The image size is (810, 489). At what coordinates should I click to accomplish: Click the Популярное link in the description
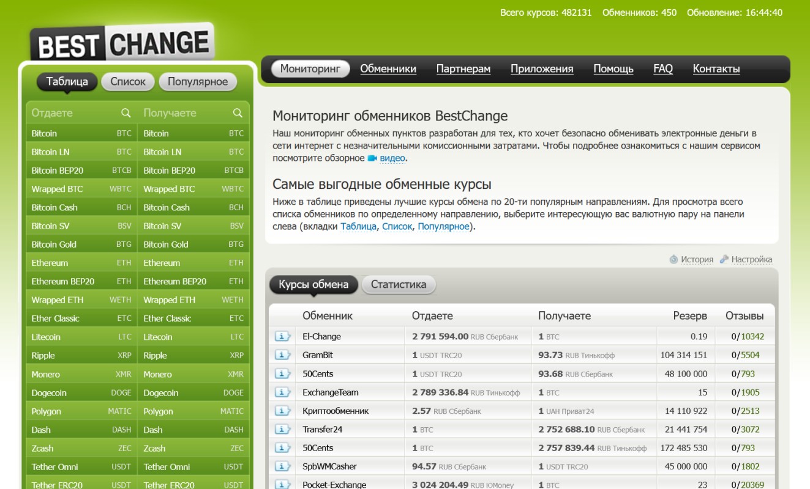pos(444,226)
